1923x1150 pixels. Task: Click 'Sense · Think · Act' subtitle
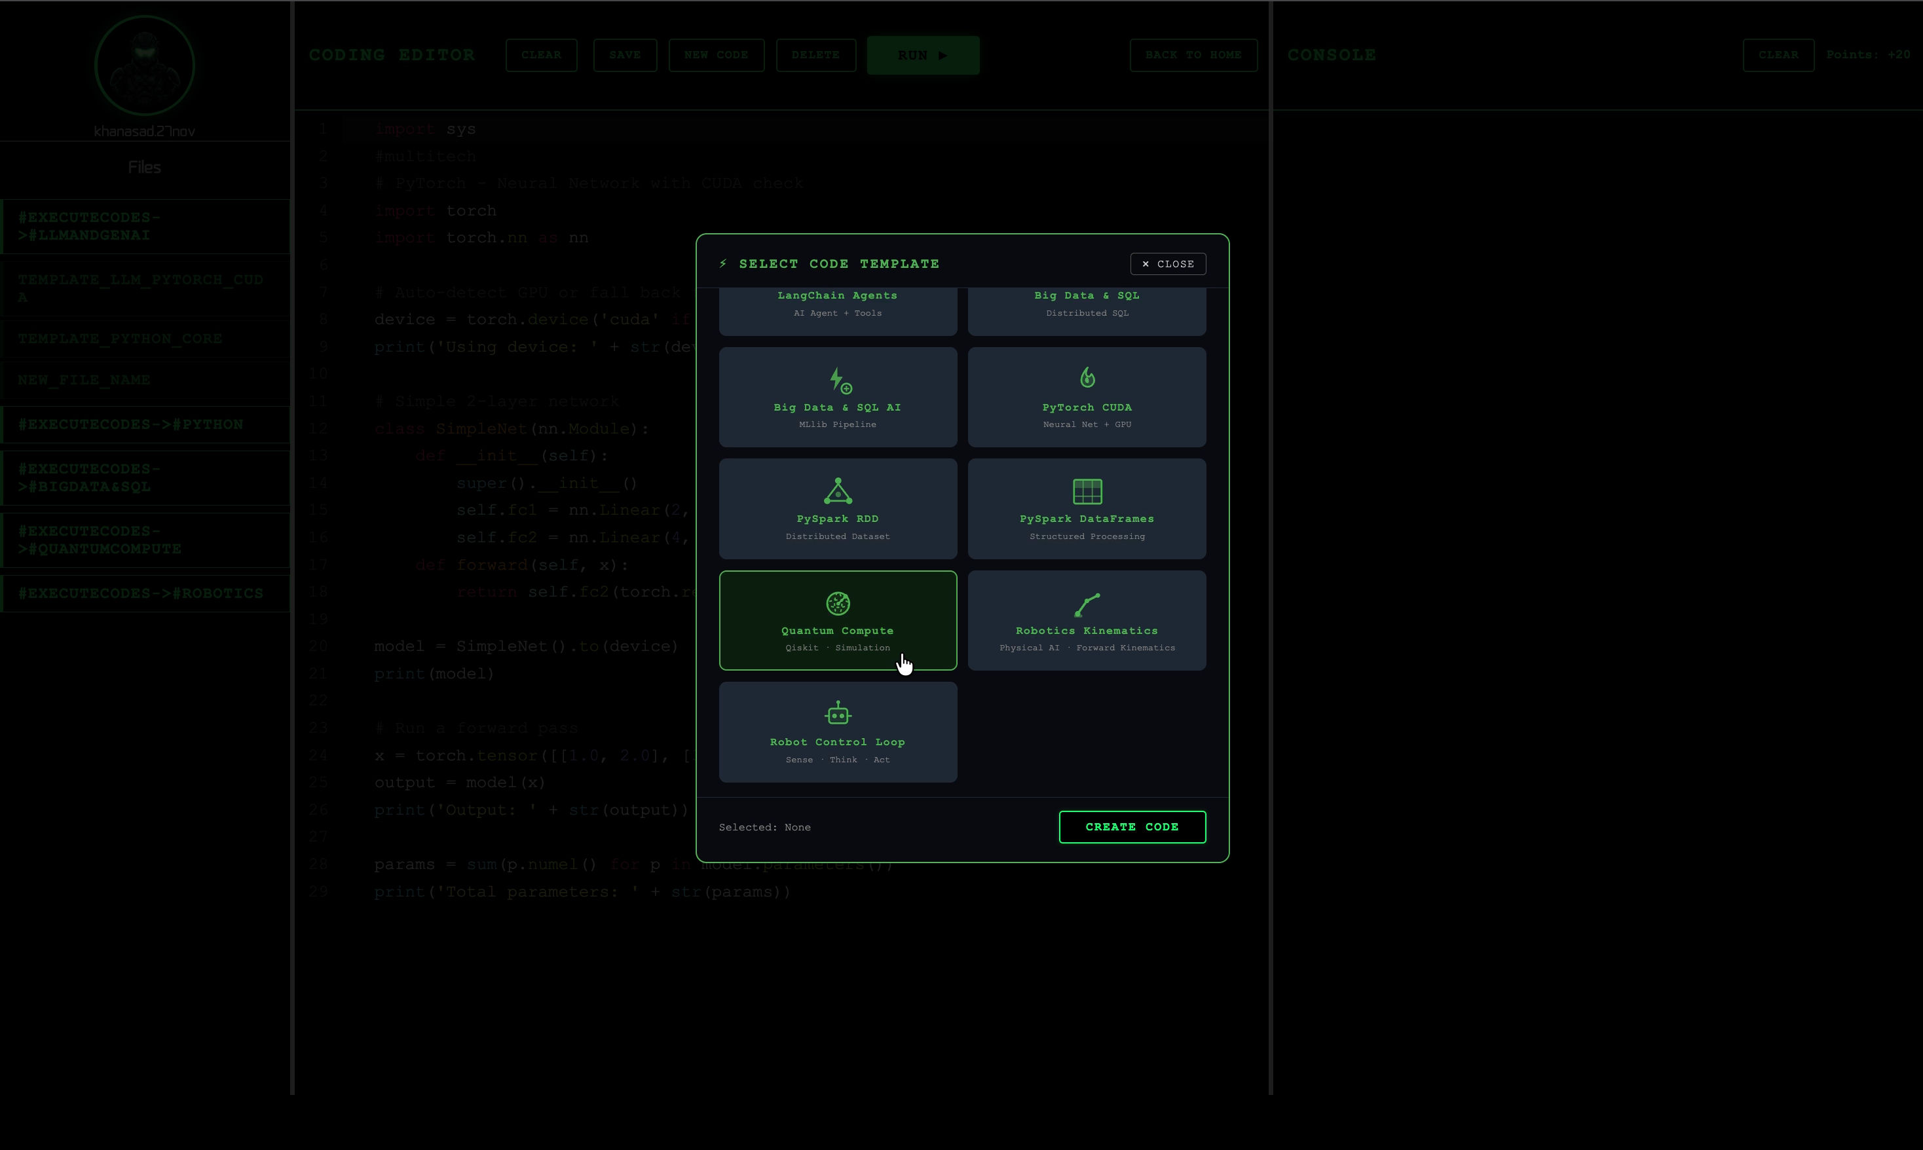838,760
